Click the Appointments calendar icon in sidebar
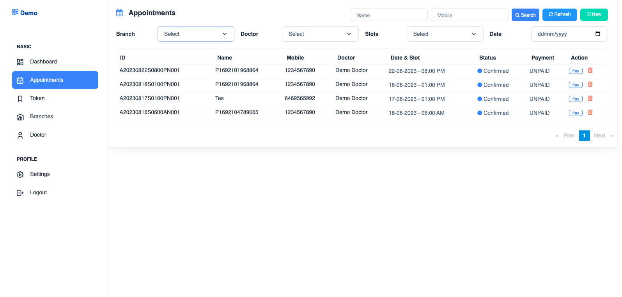 [x=20, y=80]
